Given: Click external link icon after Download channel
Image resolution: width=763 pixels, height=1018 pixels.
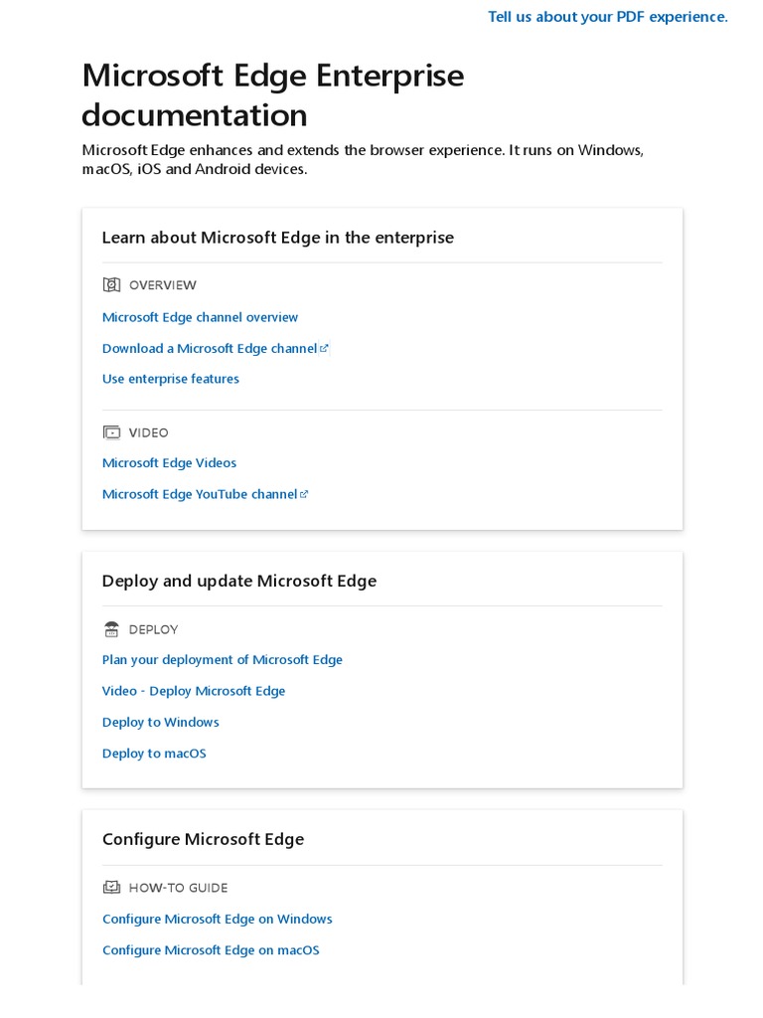Looking at the screenshot, I should (325, 349).
